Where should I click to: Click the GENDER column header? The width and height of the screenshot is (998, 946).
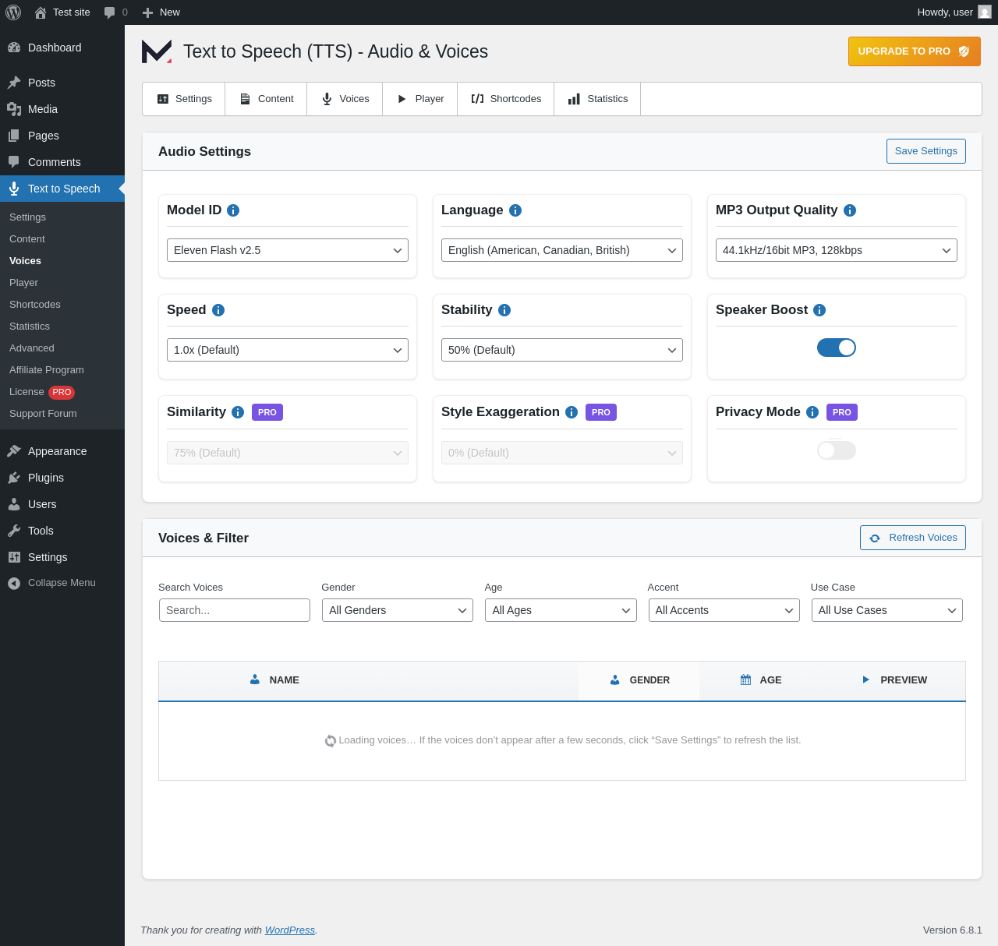point(639,680)
